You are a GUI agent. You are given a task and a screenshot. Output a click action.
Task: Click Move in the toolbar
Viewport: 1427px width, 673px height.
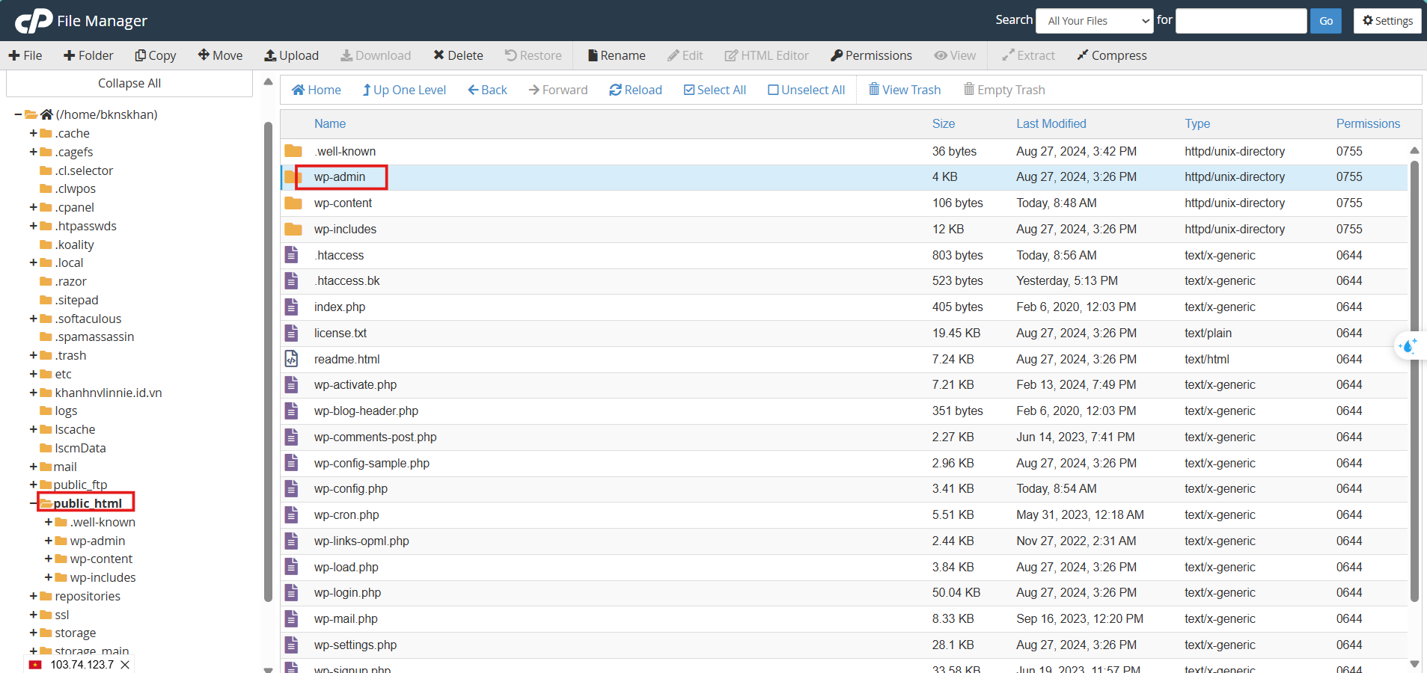220,55
